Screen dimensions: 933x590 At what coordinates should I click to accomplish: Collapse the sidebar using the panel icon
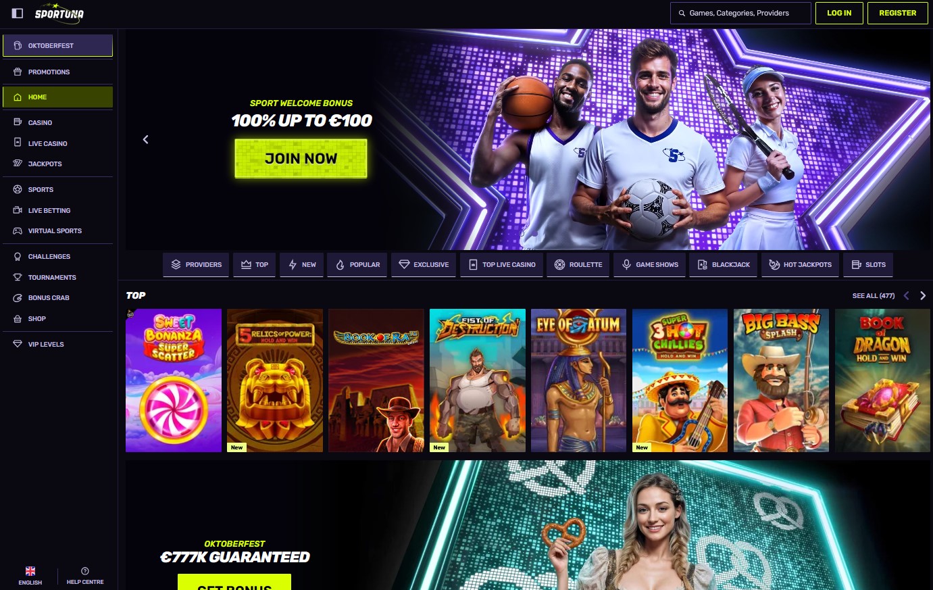pos(18,13)
